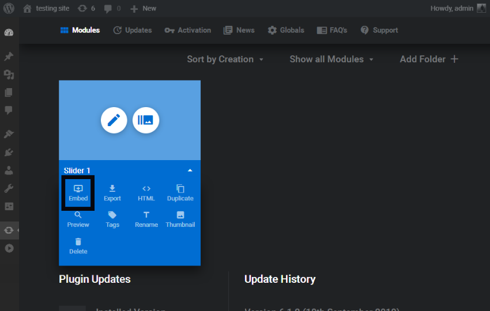Screen dimensions: 490x311
Task: Open Settings via the sidebar sliders icon
Action: pyautogui.click(x=9, y=206)
